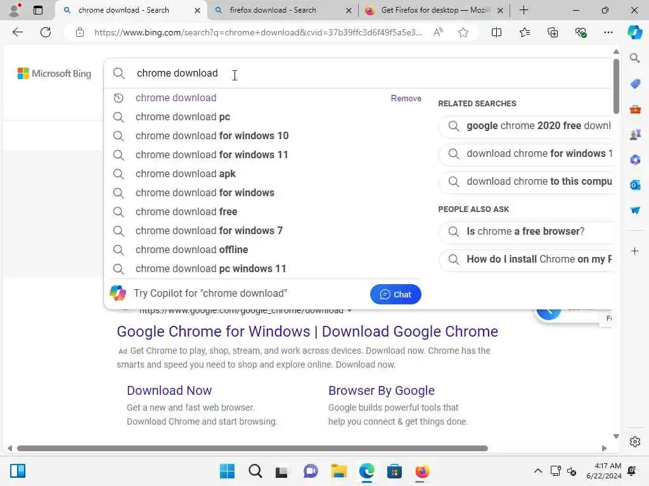Click the Chat button for Copilot

coord(395,294)
